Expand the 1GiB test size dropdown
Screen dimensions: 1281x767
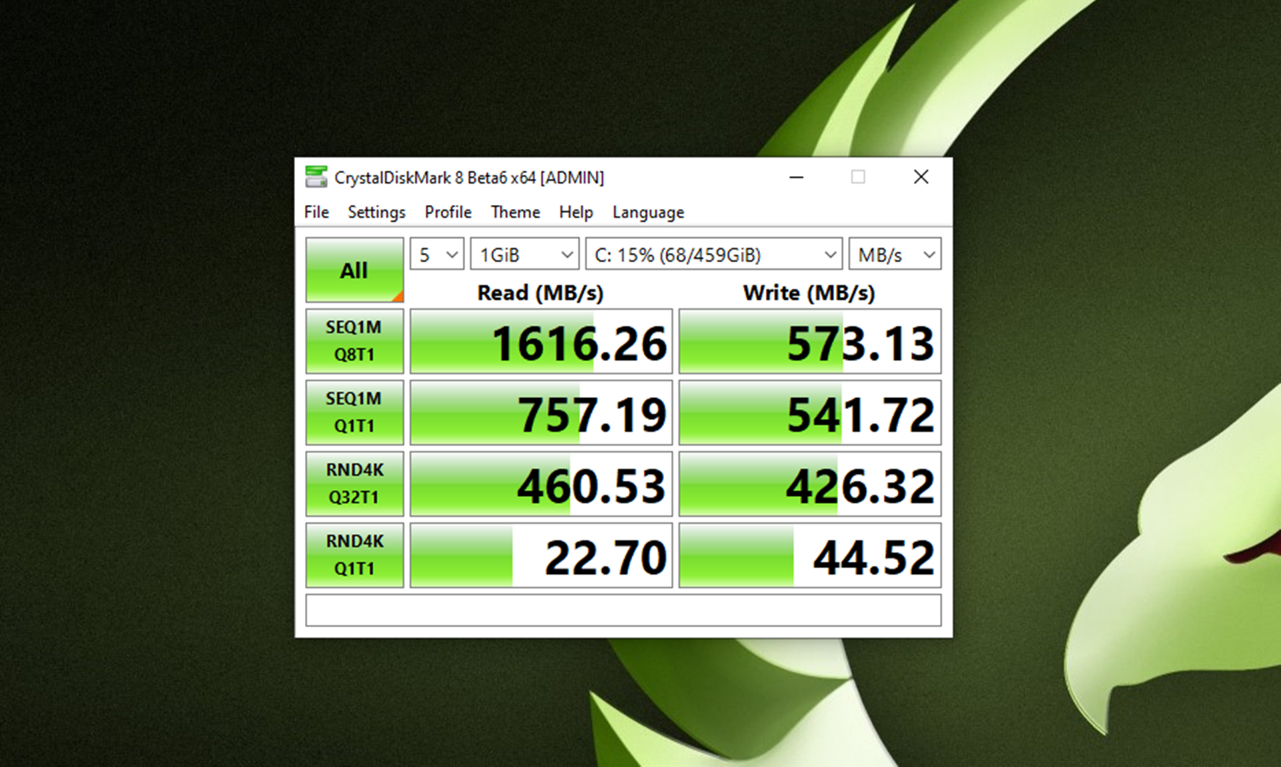point(524,254)
